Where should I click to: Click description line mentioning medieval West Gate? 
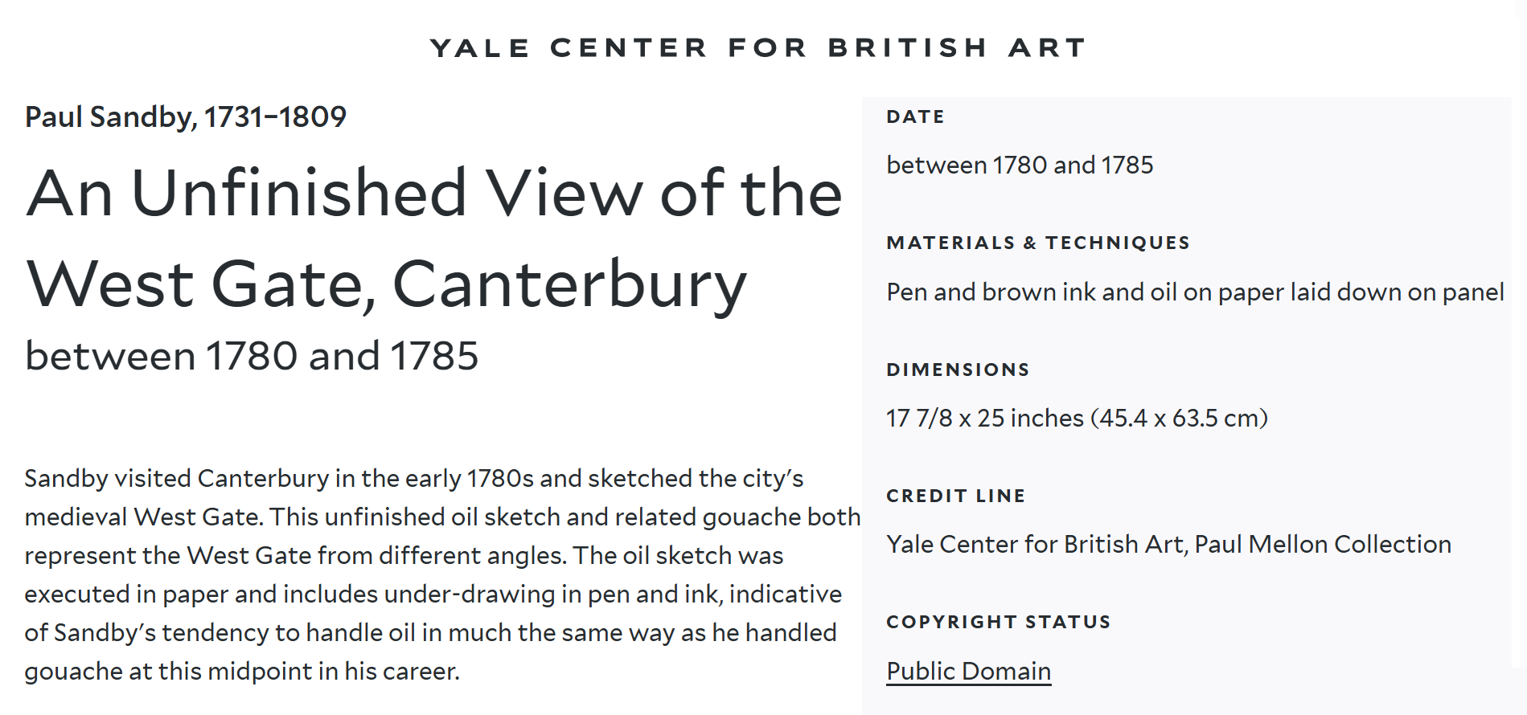pyautogui.click(x=442, y=517)
